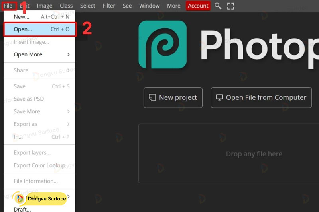Choose Save as PSD entry
319x212 pixels.
[x=39, y=99]
